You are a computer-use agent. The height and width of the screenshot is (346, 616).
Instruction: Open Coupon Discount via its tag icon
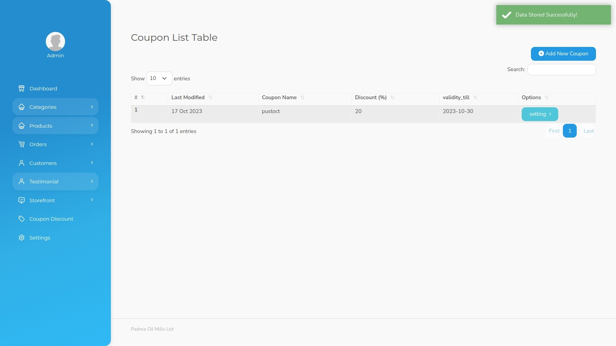pyautogui.click(x=22, y=218)
